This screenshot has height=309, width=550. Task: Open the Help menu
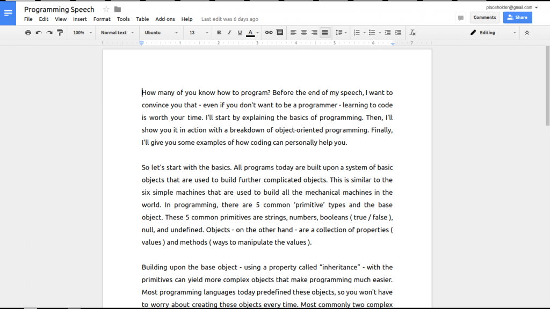(x=187, y=19)
